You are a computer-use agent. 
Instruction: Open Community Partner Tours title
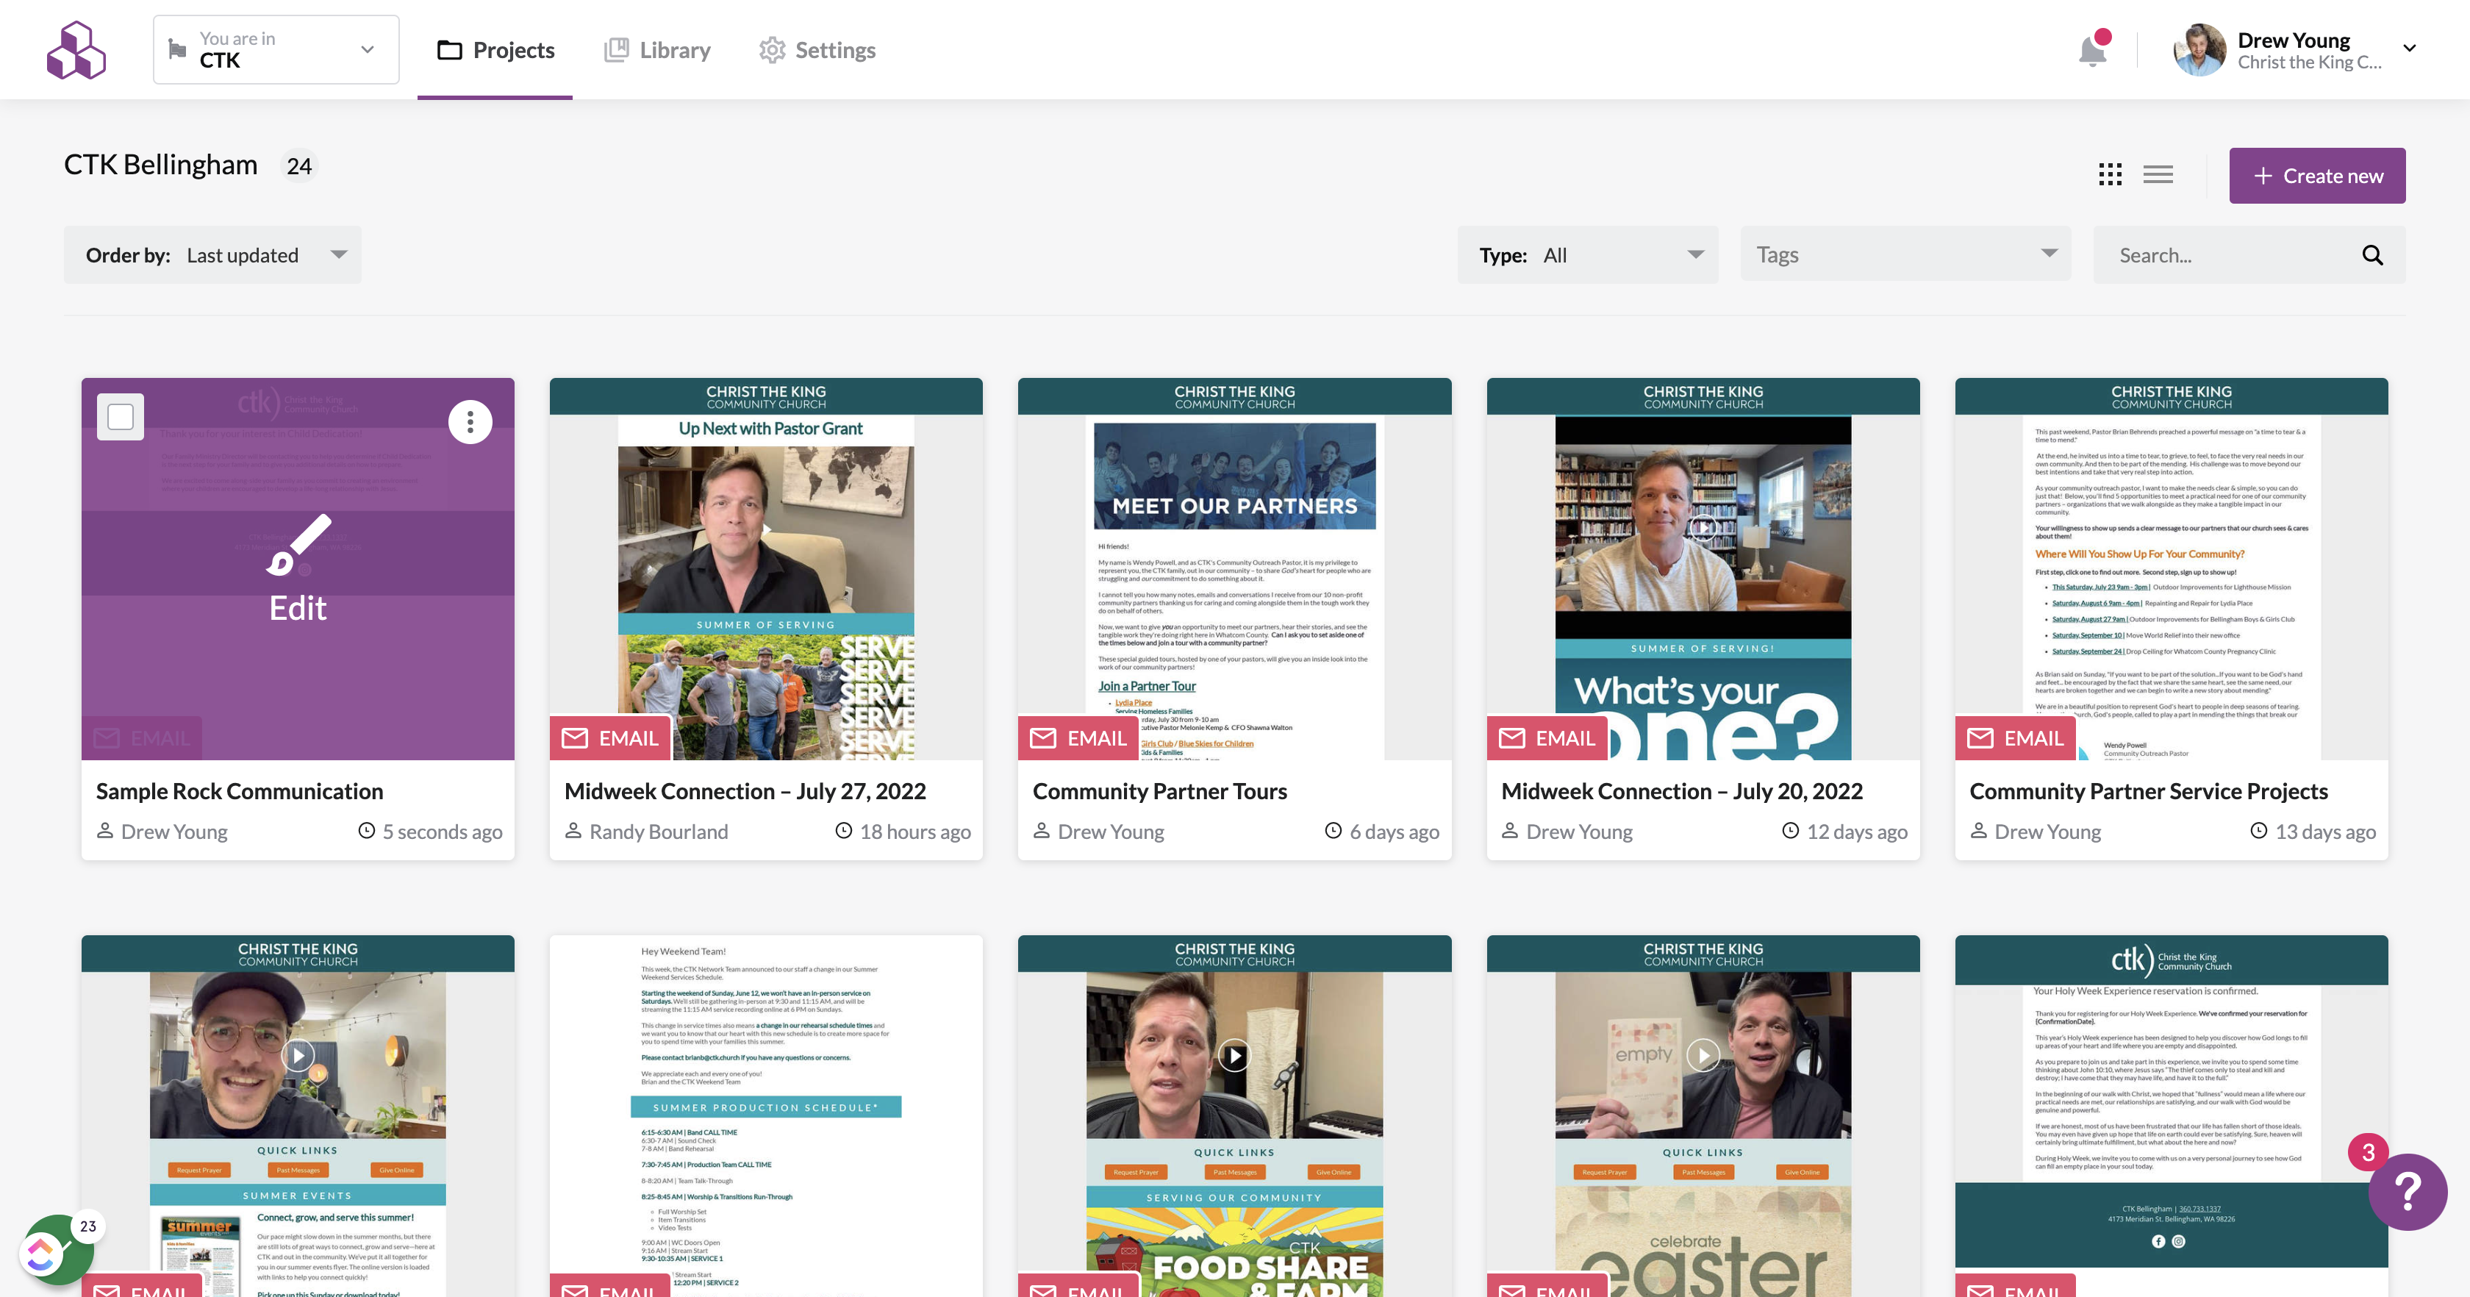pyautogui.click(x=1159, y=791)
